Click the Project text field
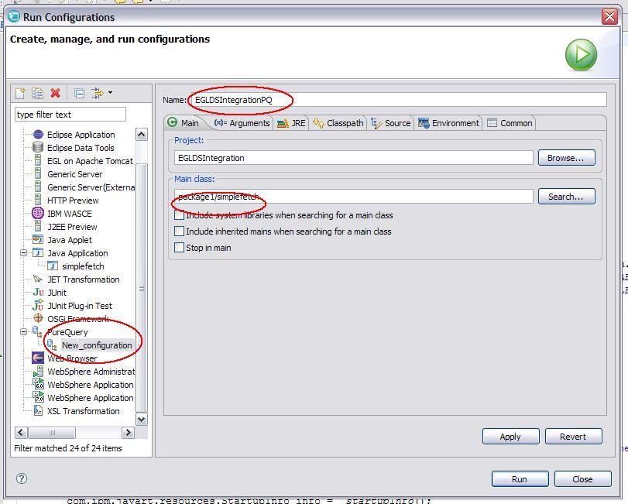The height and width of the screenshot is (504, 628). click(354, 158)
